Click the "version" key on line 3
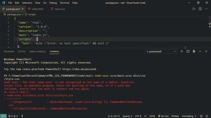The width and height of the screenshot is (211, 118). 25,27
